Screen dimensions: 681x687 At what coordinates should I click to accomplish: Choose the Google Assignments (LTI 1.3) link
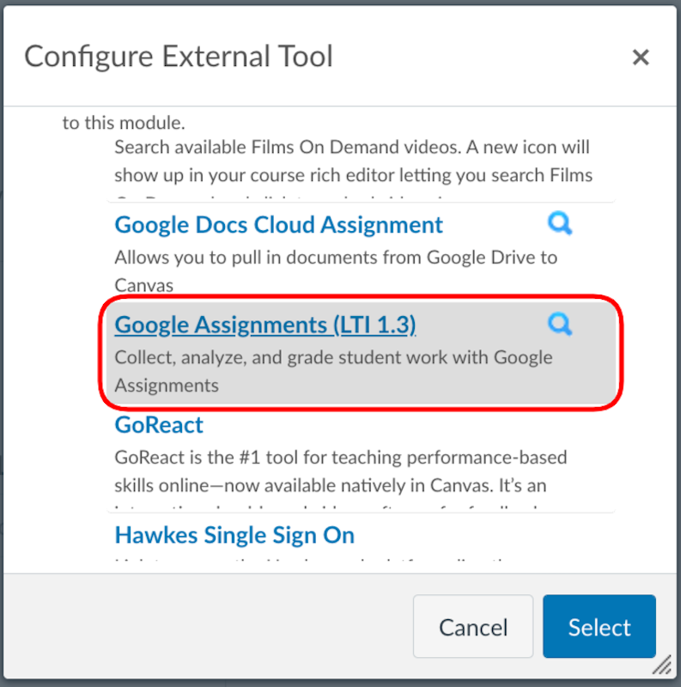(264, 325)
